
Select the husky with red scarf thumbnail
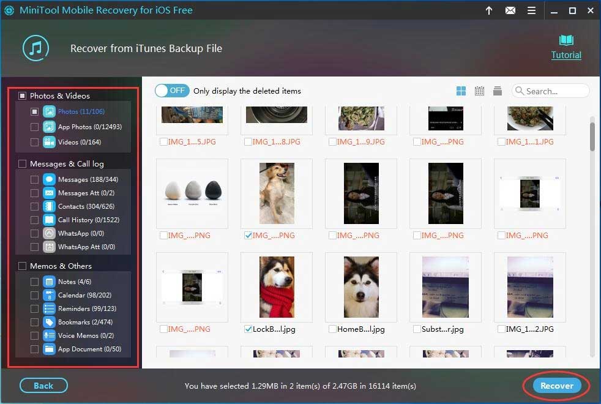coord(277,287)
